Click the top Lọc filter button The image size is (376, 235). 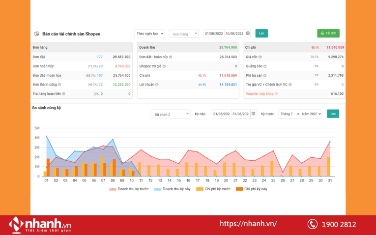click(x=261, y=33)
